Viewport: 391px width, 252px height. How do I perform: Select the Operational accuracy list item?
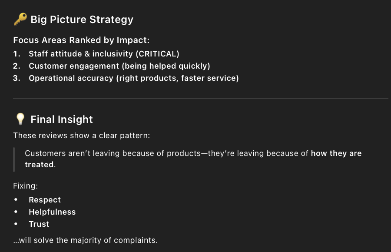pyautogui.click(x=133, y=78)
